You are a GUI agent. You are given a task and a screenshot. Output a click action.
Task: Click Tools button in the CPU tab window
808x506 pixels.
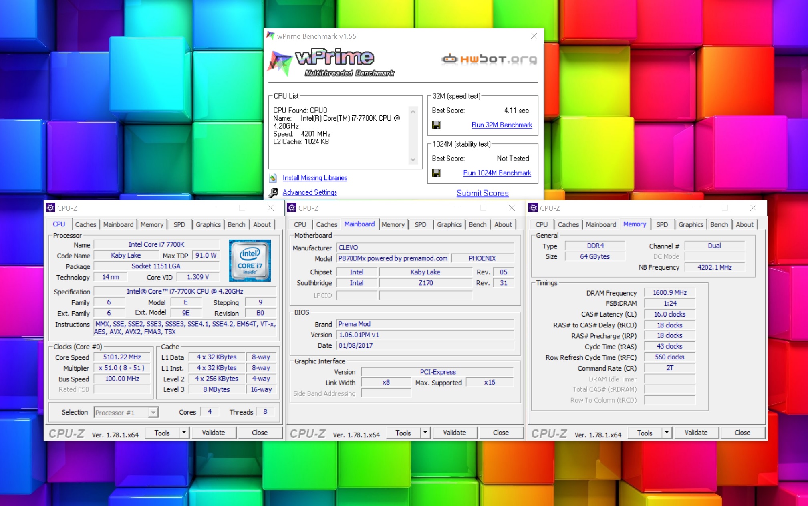click(162, 433)
